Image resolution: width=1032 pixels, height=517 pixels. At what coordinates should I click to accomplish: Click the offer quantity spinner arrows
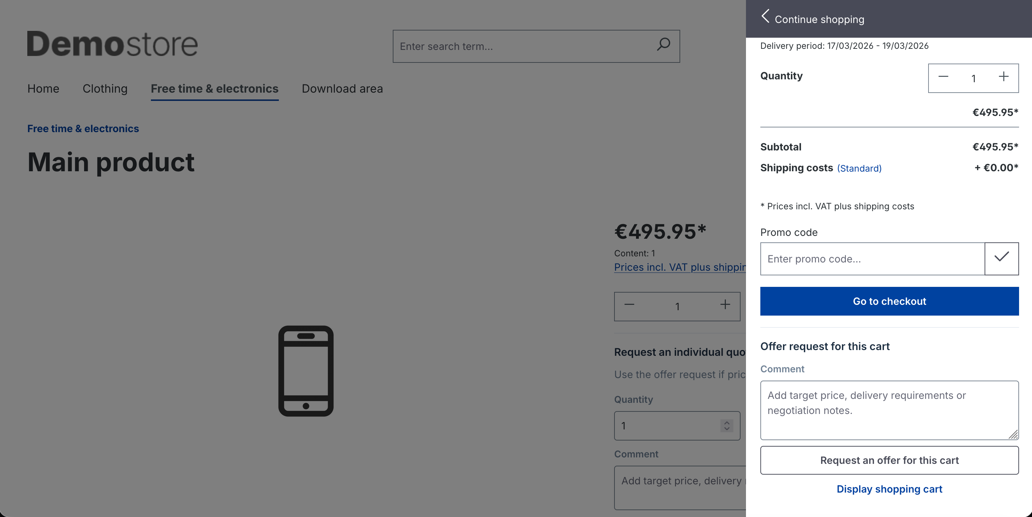[726, 425]
